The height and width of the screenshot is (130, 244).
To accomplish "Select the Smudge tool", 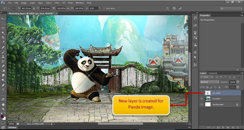I will click(x=3, y=75).
